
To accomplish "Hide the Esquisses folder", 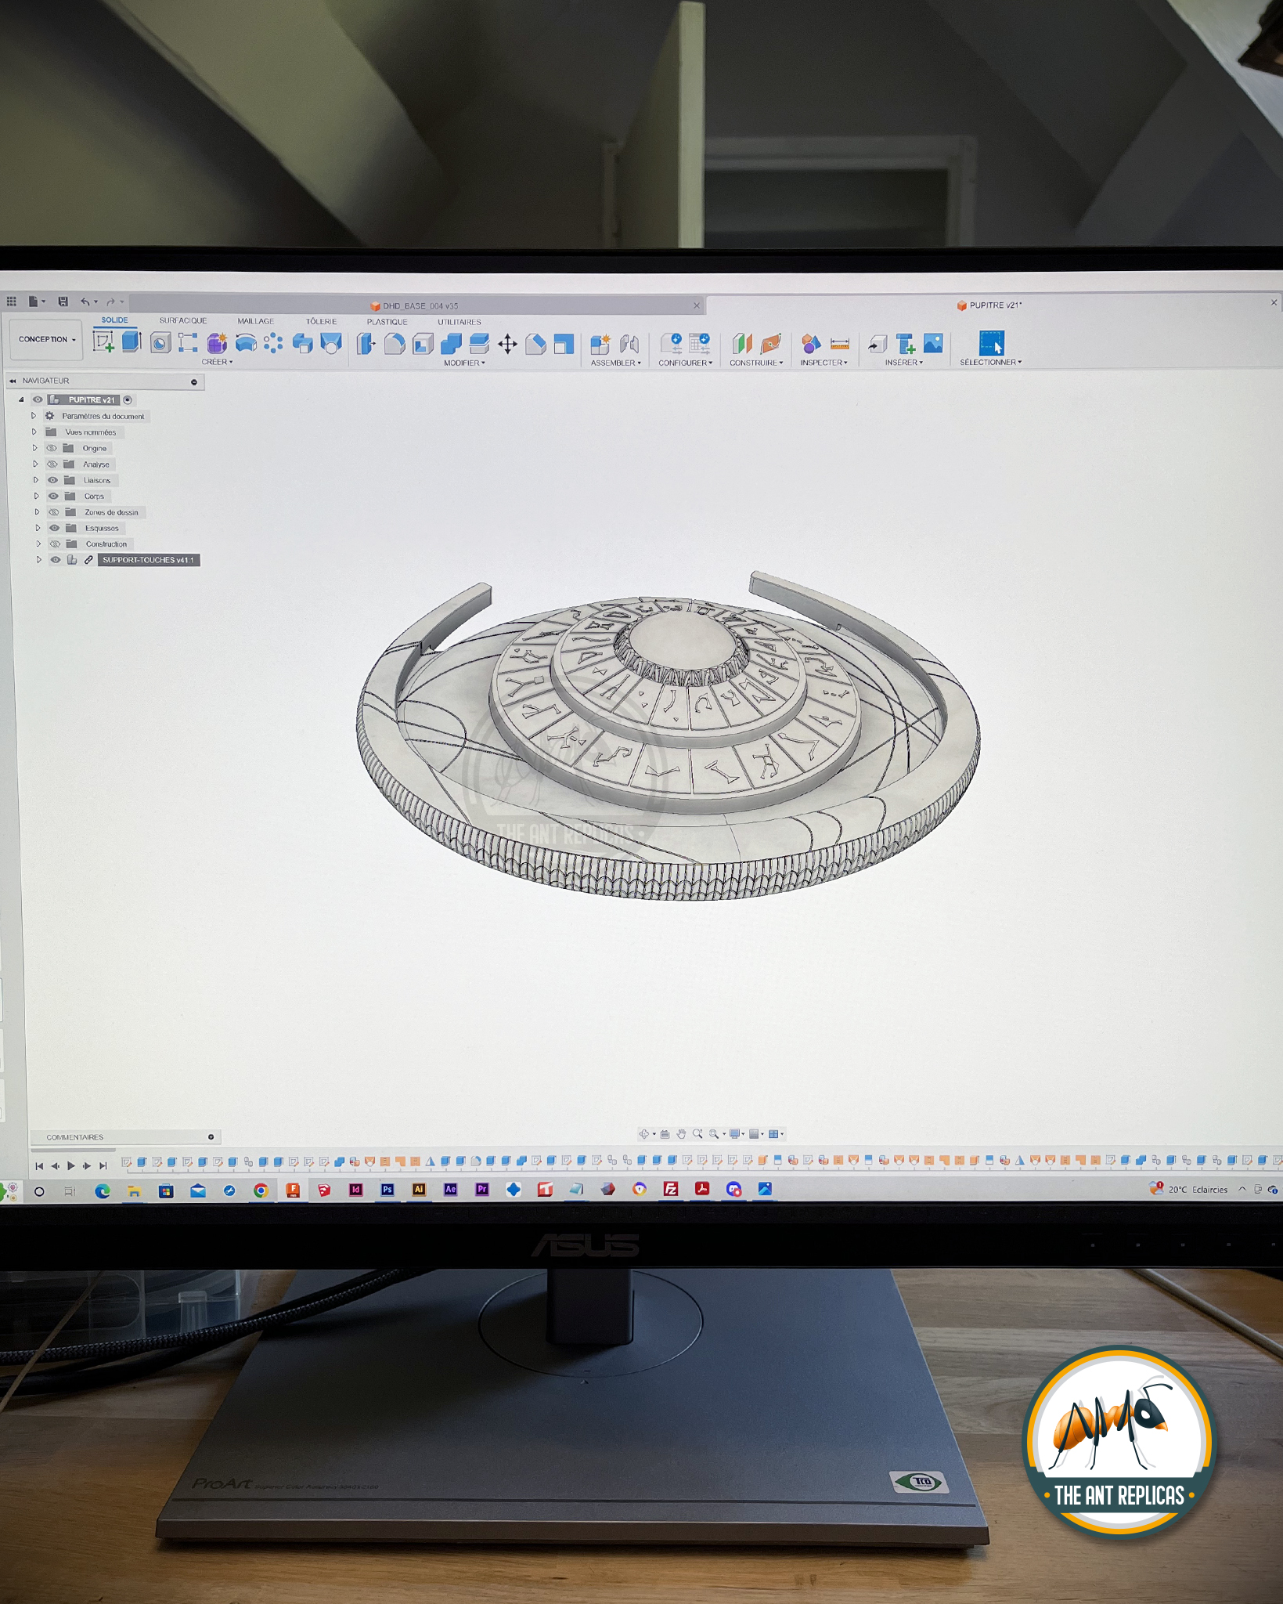I will click(54, 528).
